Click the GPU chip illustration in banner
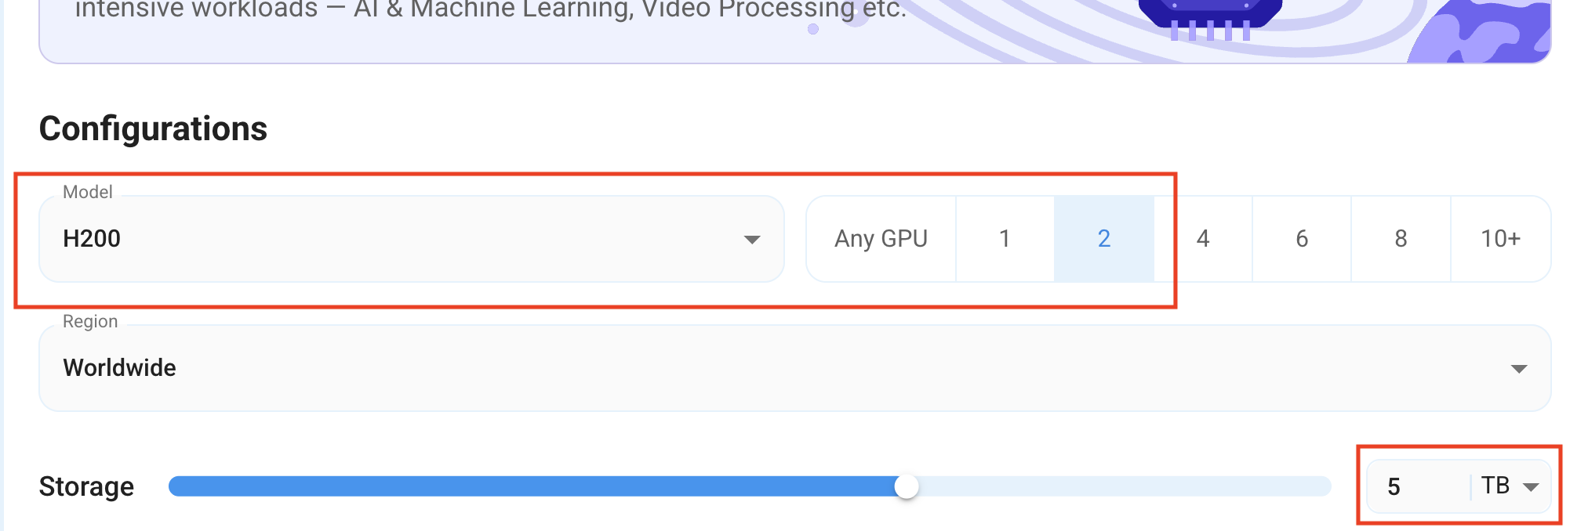Viewport: 1570px width, 531px height. (x=1210, y=19)
